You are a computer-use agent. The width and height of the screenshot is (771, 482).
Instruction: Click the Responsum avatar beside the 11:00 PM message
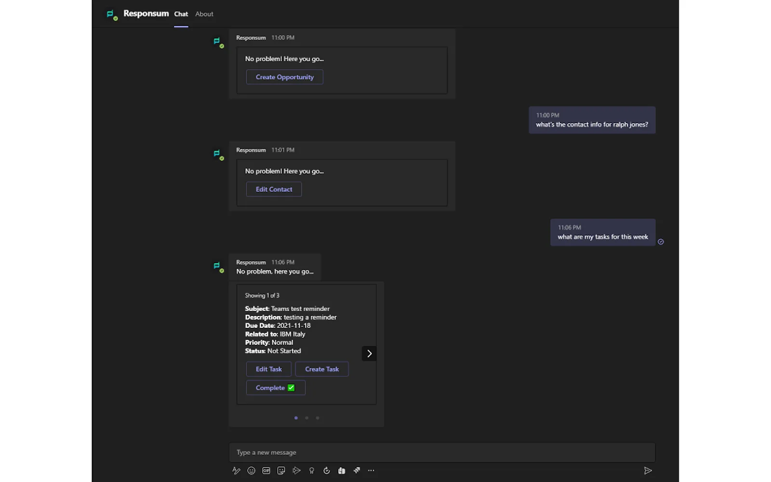(219, 43)
